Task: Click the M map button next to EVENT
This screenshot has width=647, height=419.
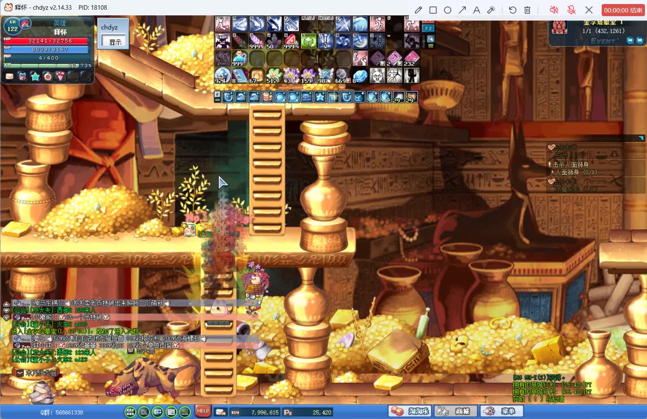Action: click(639, 40)
